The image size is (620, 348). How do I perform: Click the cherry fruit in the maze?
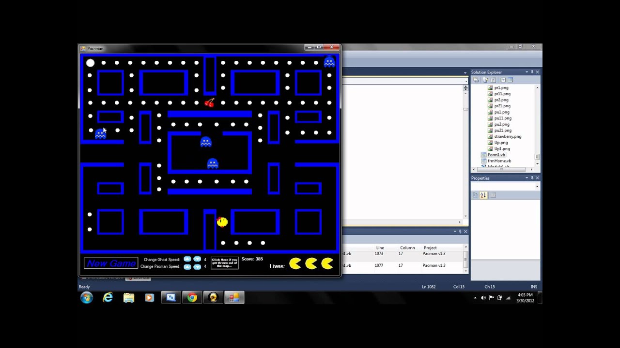(x=209, y=102)
